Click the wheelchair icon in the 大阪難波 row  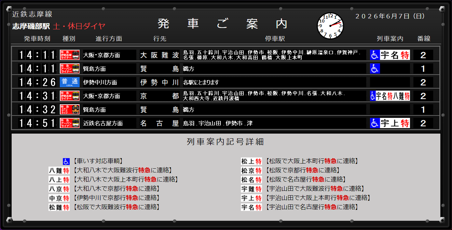(x=375, y=55)
